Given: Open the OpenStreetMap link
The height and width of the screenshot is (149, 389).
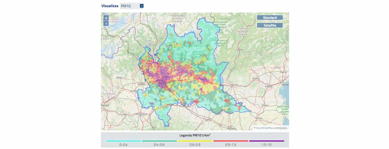Looking at the screenshot, I should (x=264, y=128).
